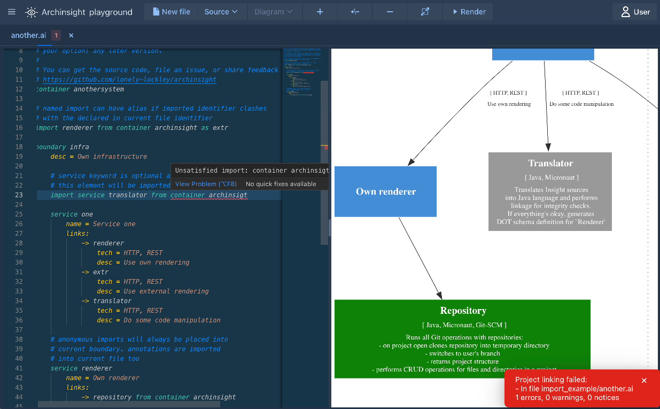
Task: Zoom in with the plus button
Action: (320, 12)
